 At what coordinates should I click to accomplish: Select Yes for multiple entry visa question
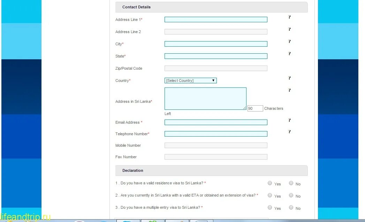click(x=270, y=207)
